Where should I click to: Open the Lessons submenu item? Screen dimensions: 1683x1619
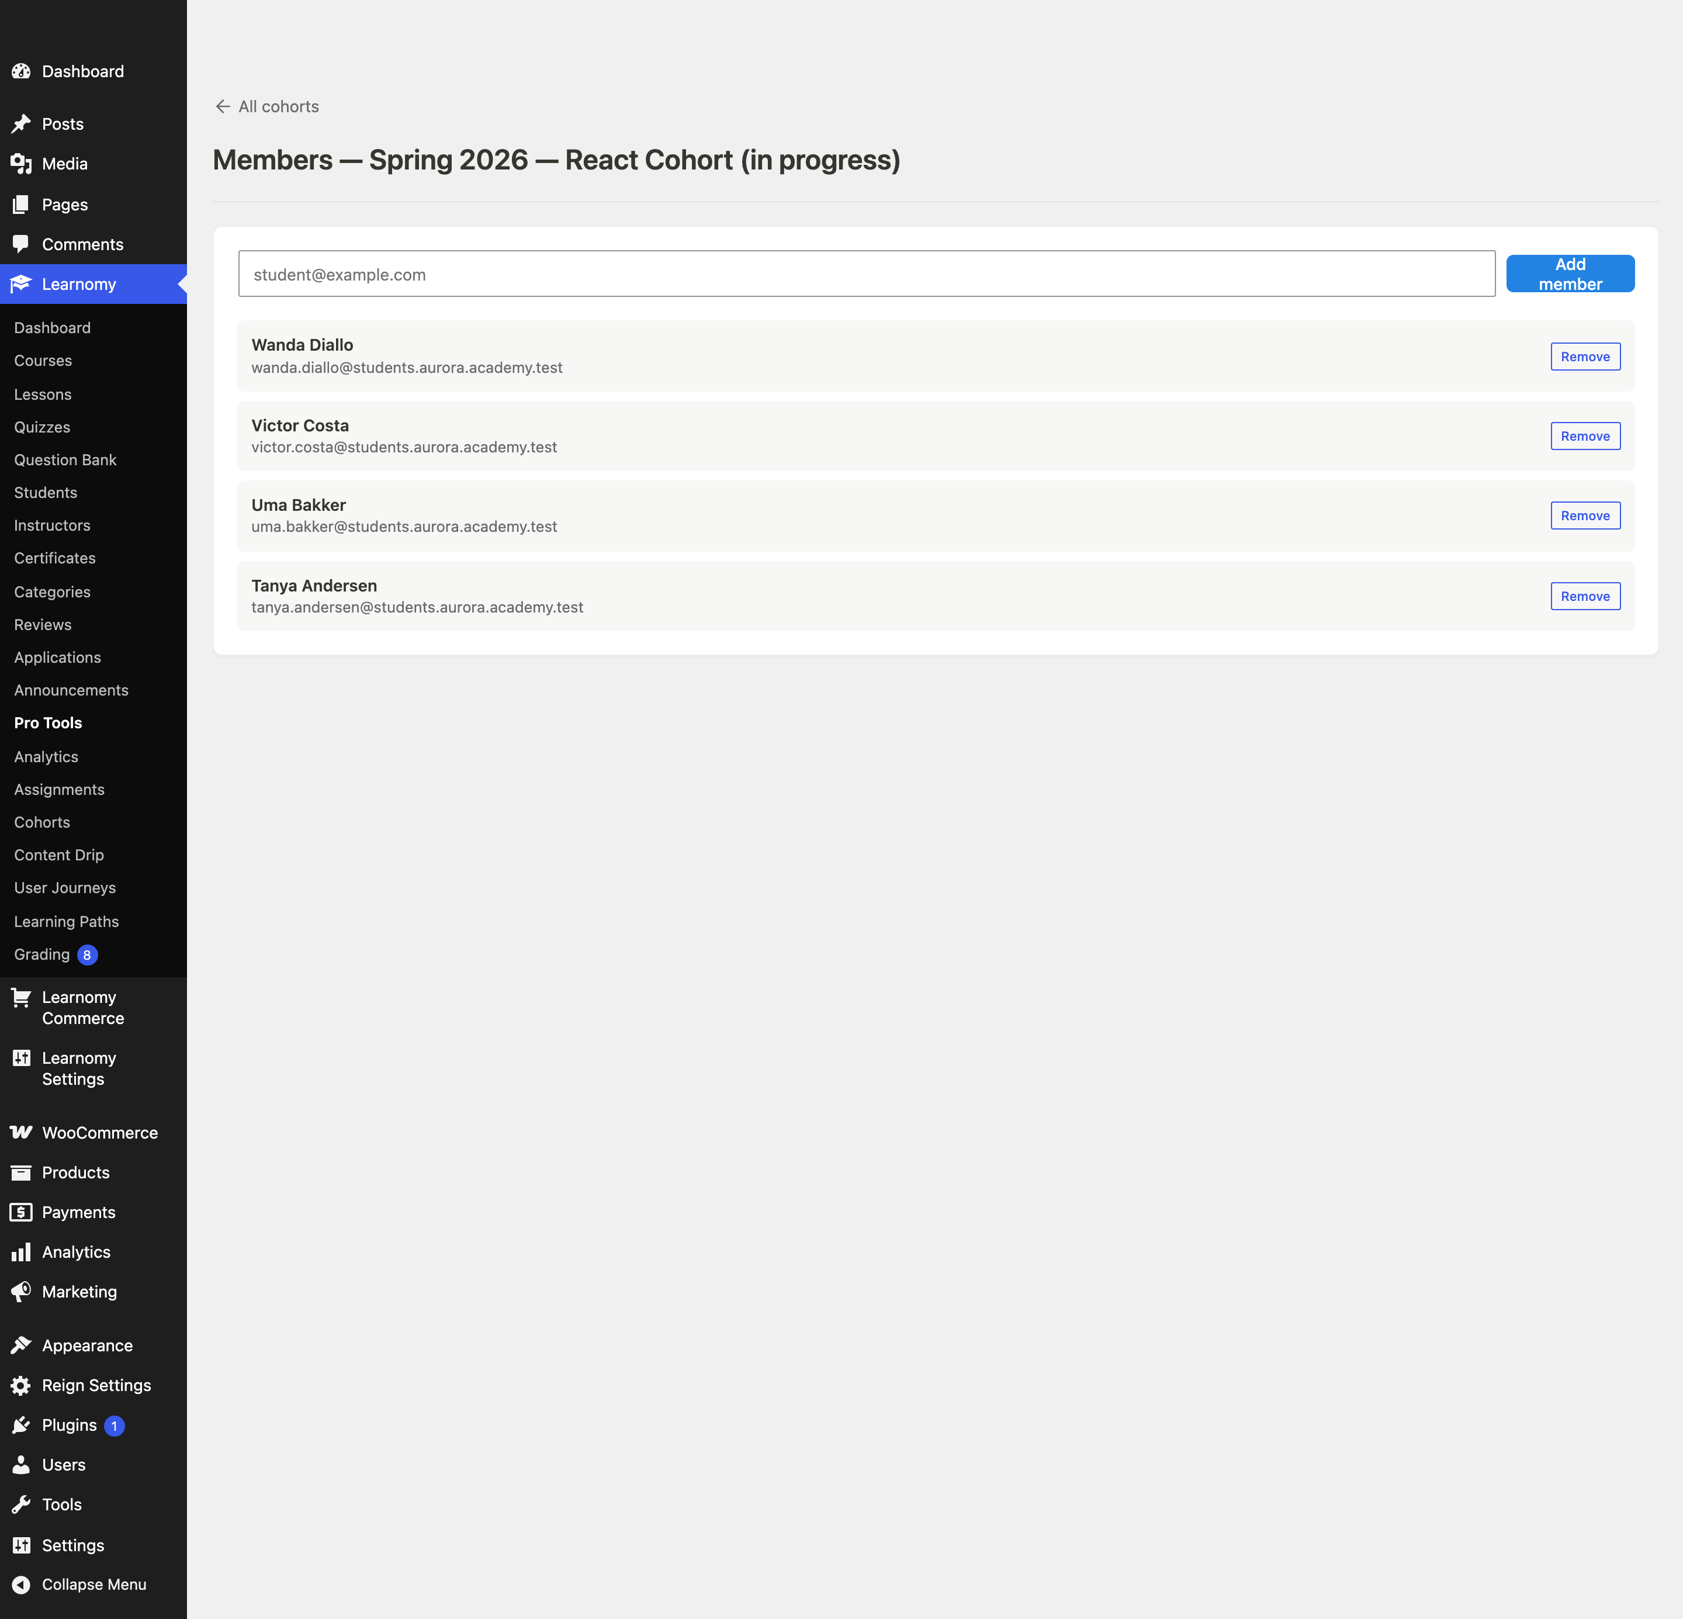click(43, 394)
